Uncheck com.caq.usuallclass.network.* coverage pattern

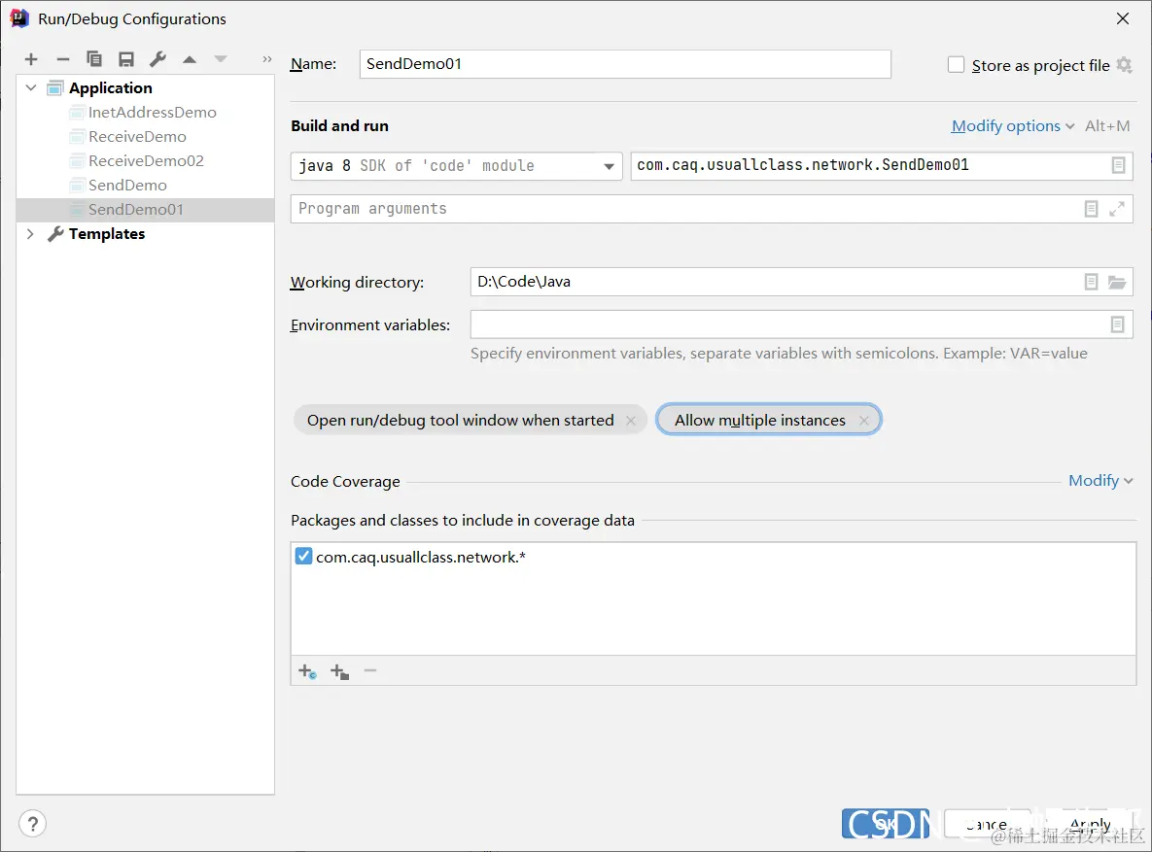pyautogui.click(x=303, y=556)
